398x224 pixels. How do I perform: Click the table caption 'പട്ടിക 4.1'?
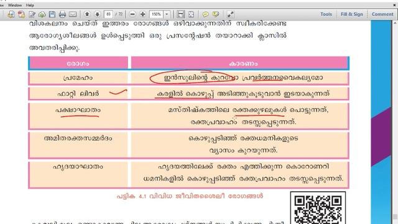coord(131,197)
